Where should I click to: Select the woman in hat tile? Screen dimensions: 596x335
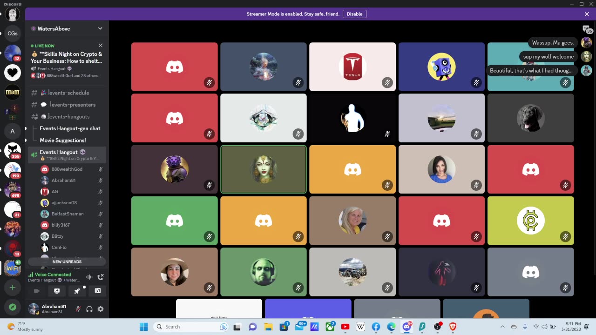[x=175, y=272]
